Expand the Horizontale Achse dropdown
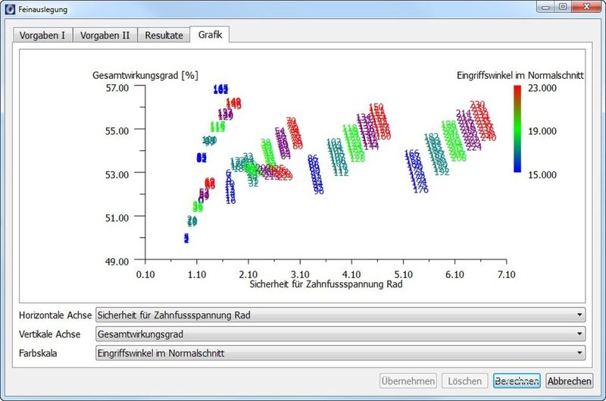The image size is (606, 401). point(340,315)
